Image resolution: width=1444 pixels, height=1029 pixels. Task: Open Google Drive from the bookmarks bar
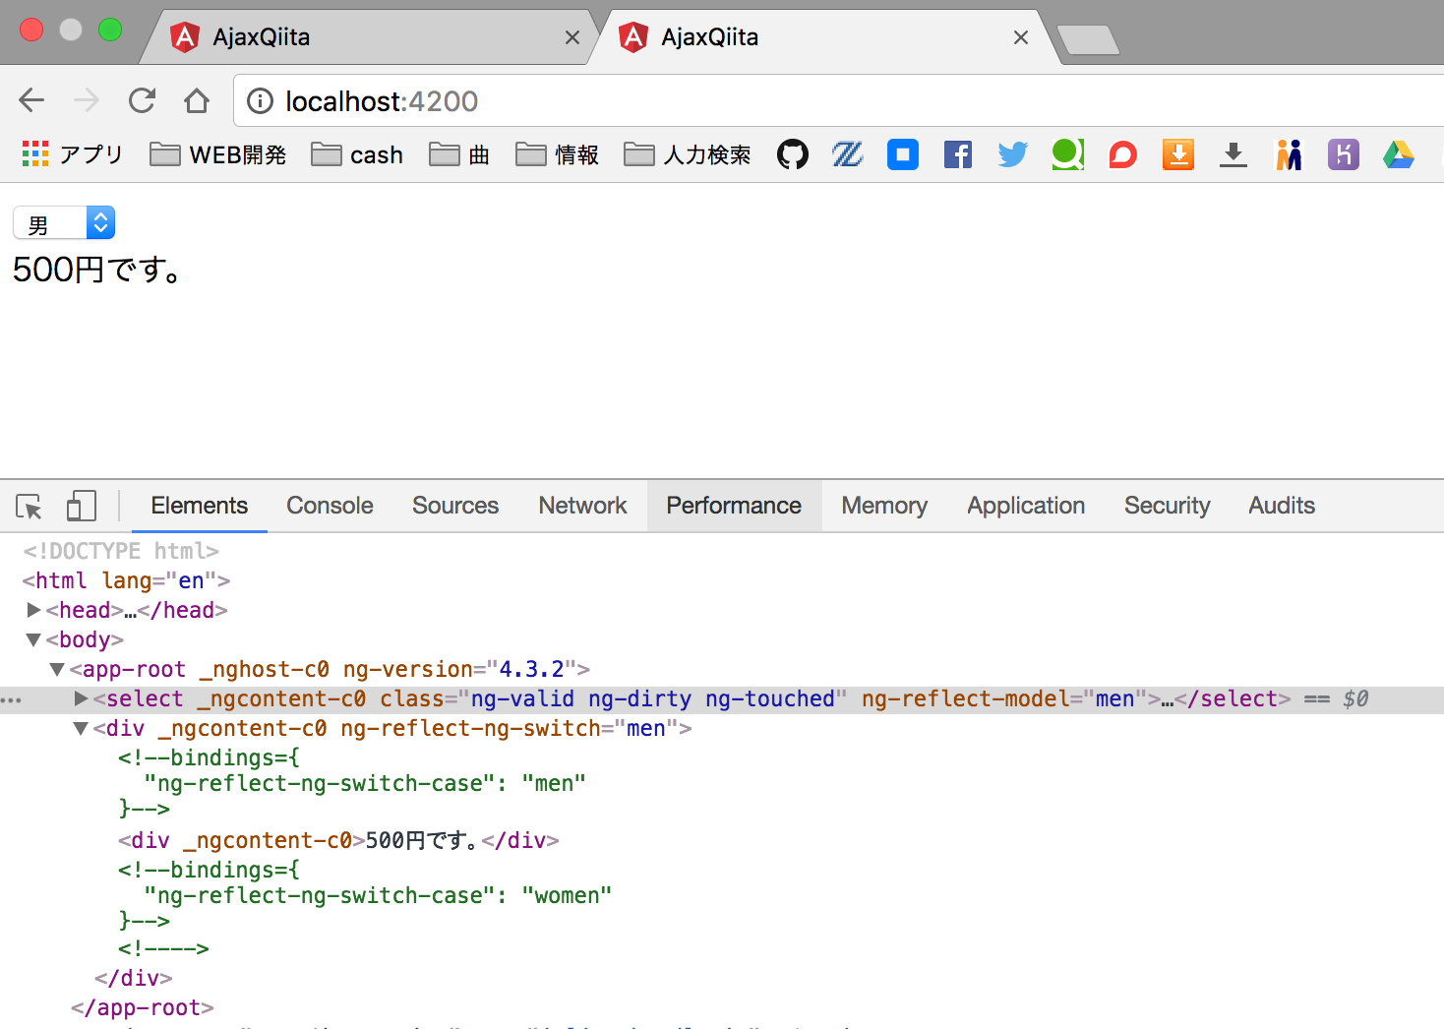(x=1398, y=154)
